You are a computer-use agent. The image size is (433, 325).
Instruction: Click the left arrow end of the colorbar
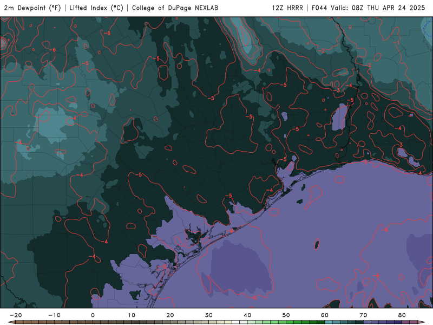11,322
